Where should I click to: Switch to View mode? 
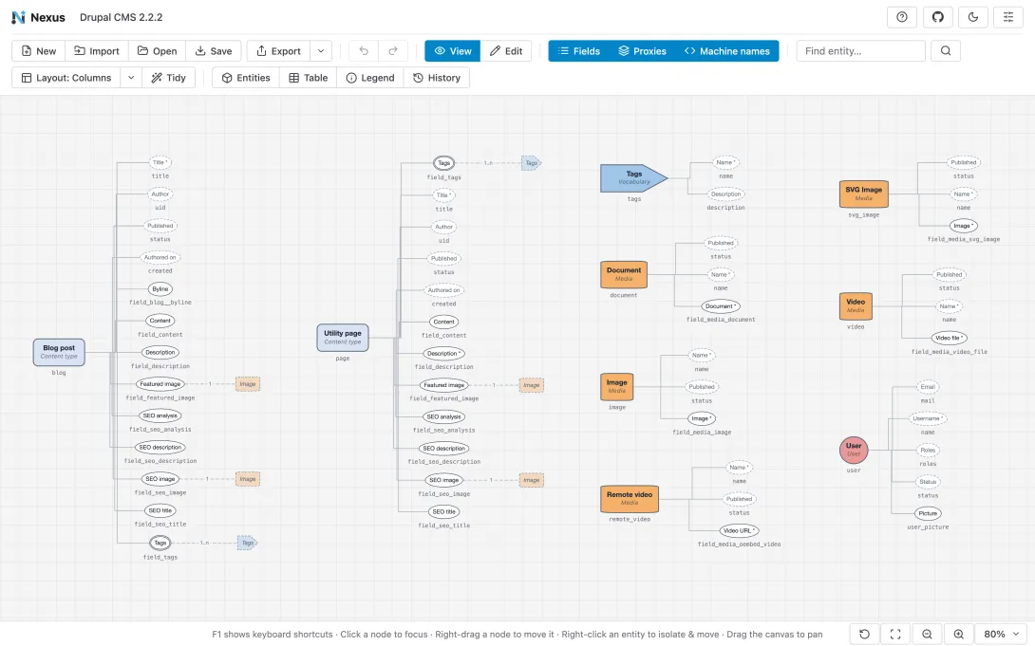[452, 51]
